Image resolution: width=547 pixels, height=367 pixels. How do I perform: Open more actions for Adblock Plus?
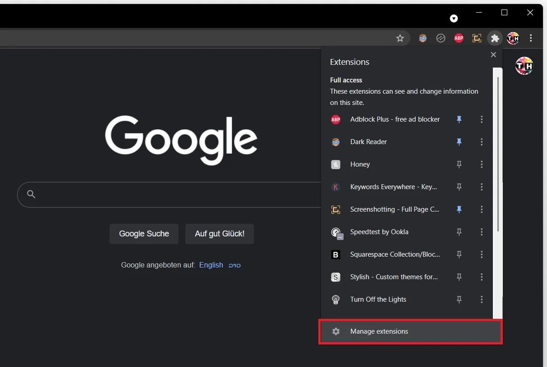click(x=482, y=119)
